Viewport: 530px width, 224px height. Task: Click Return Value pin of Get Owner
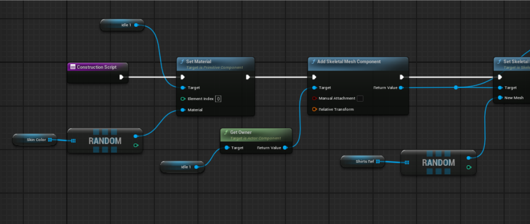[x=285, y=148]
